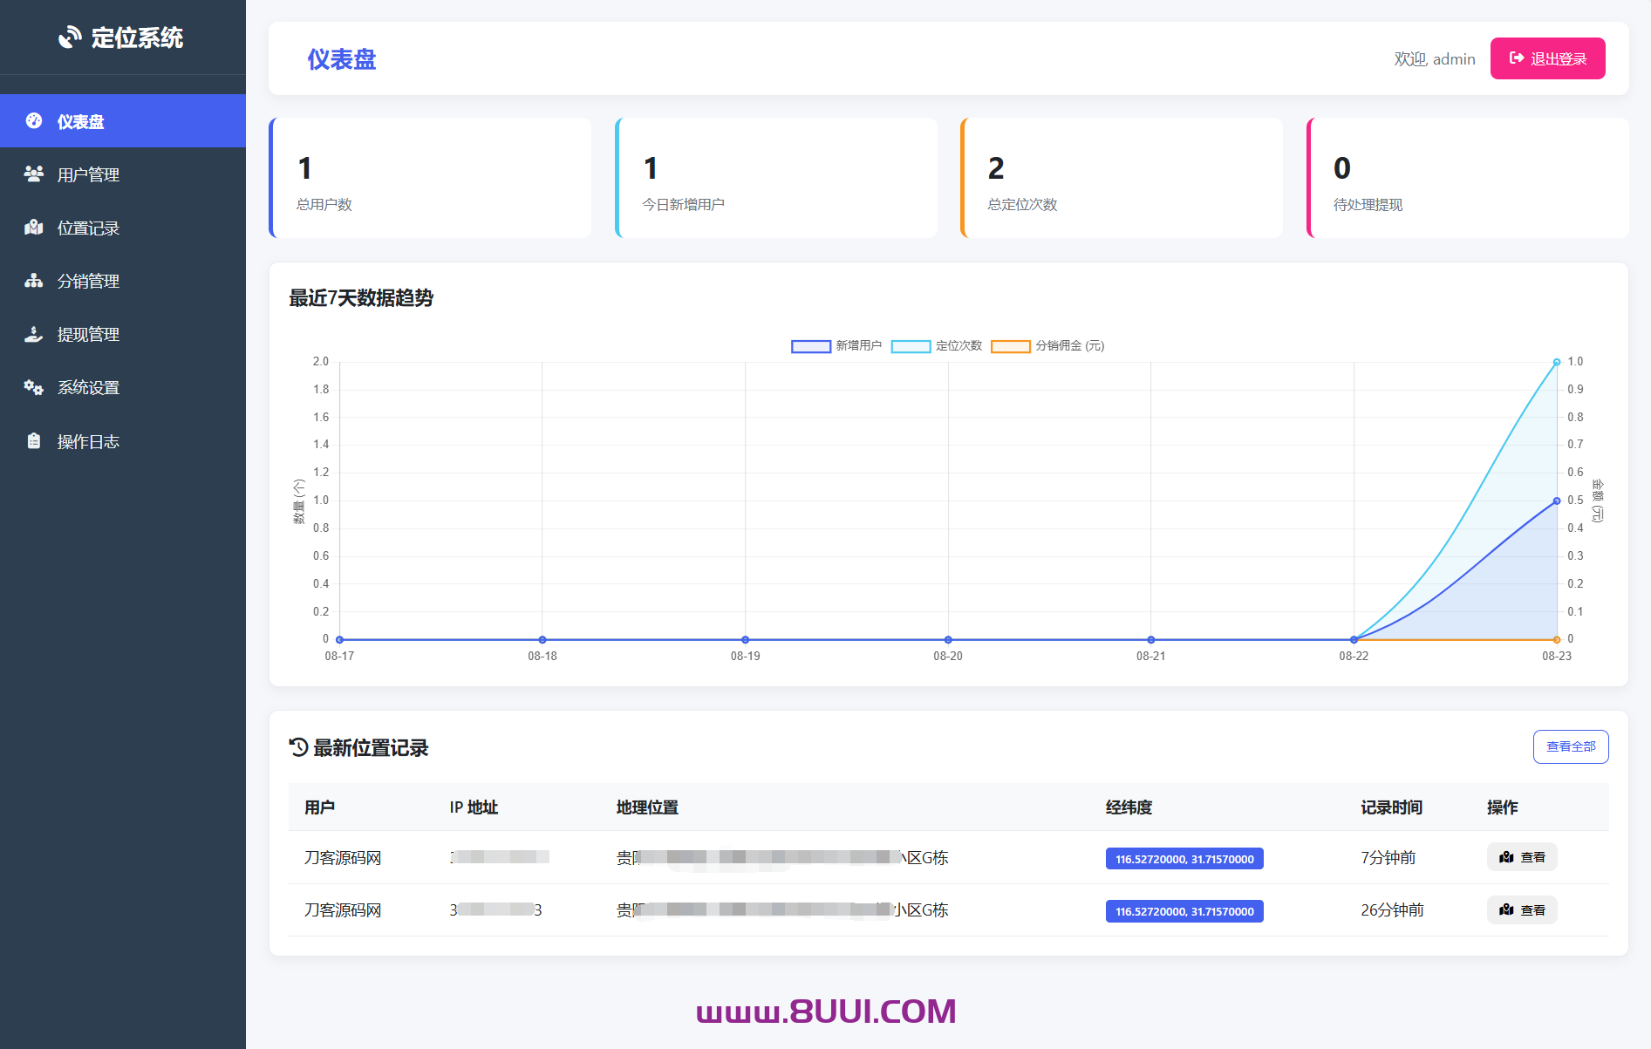This screenshot has height=1049, width=1651.
Task: Open 查看全部 to view all records
Action: (1571, 746)
